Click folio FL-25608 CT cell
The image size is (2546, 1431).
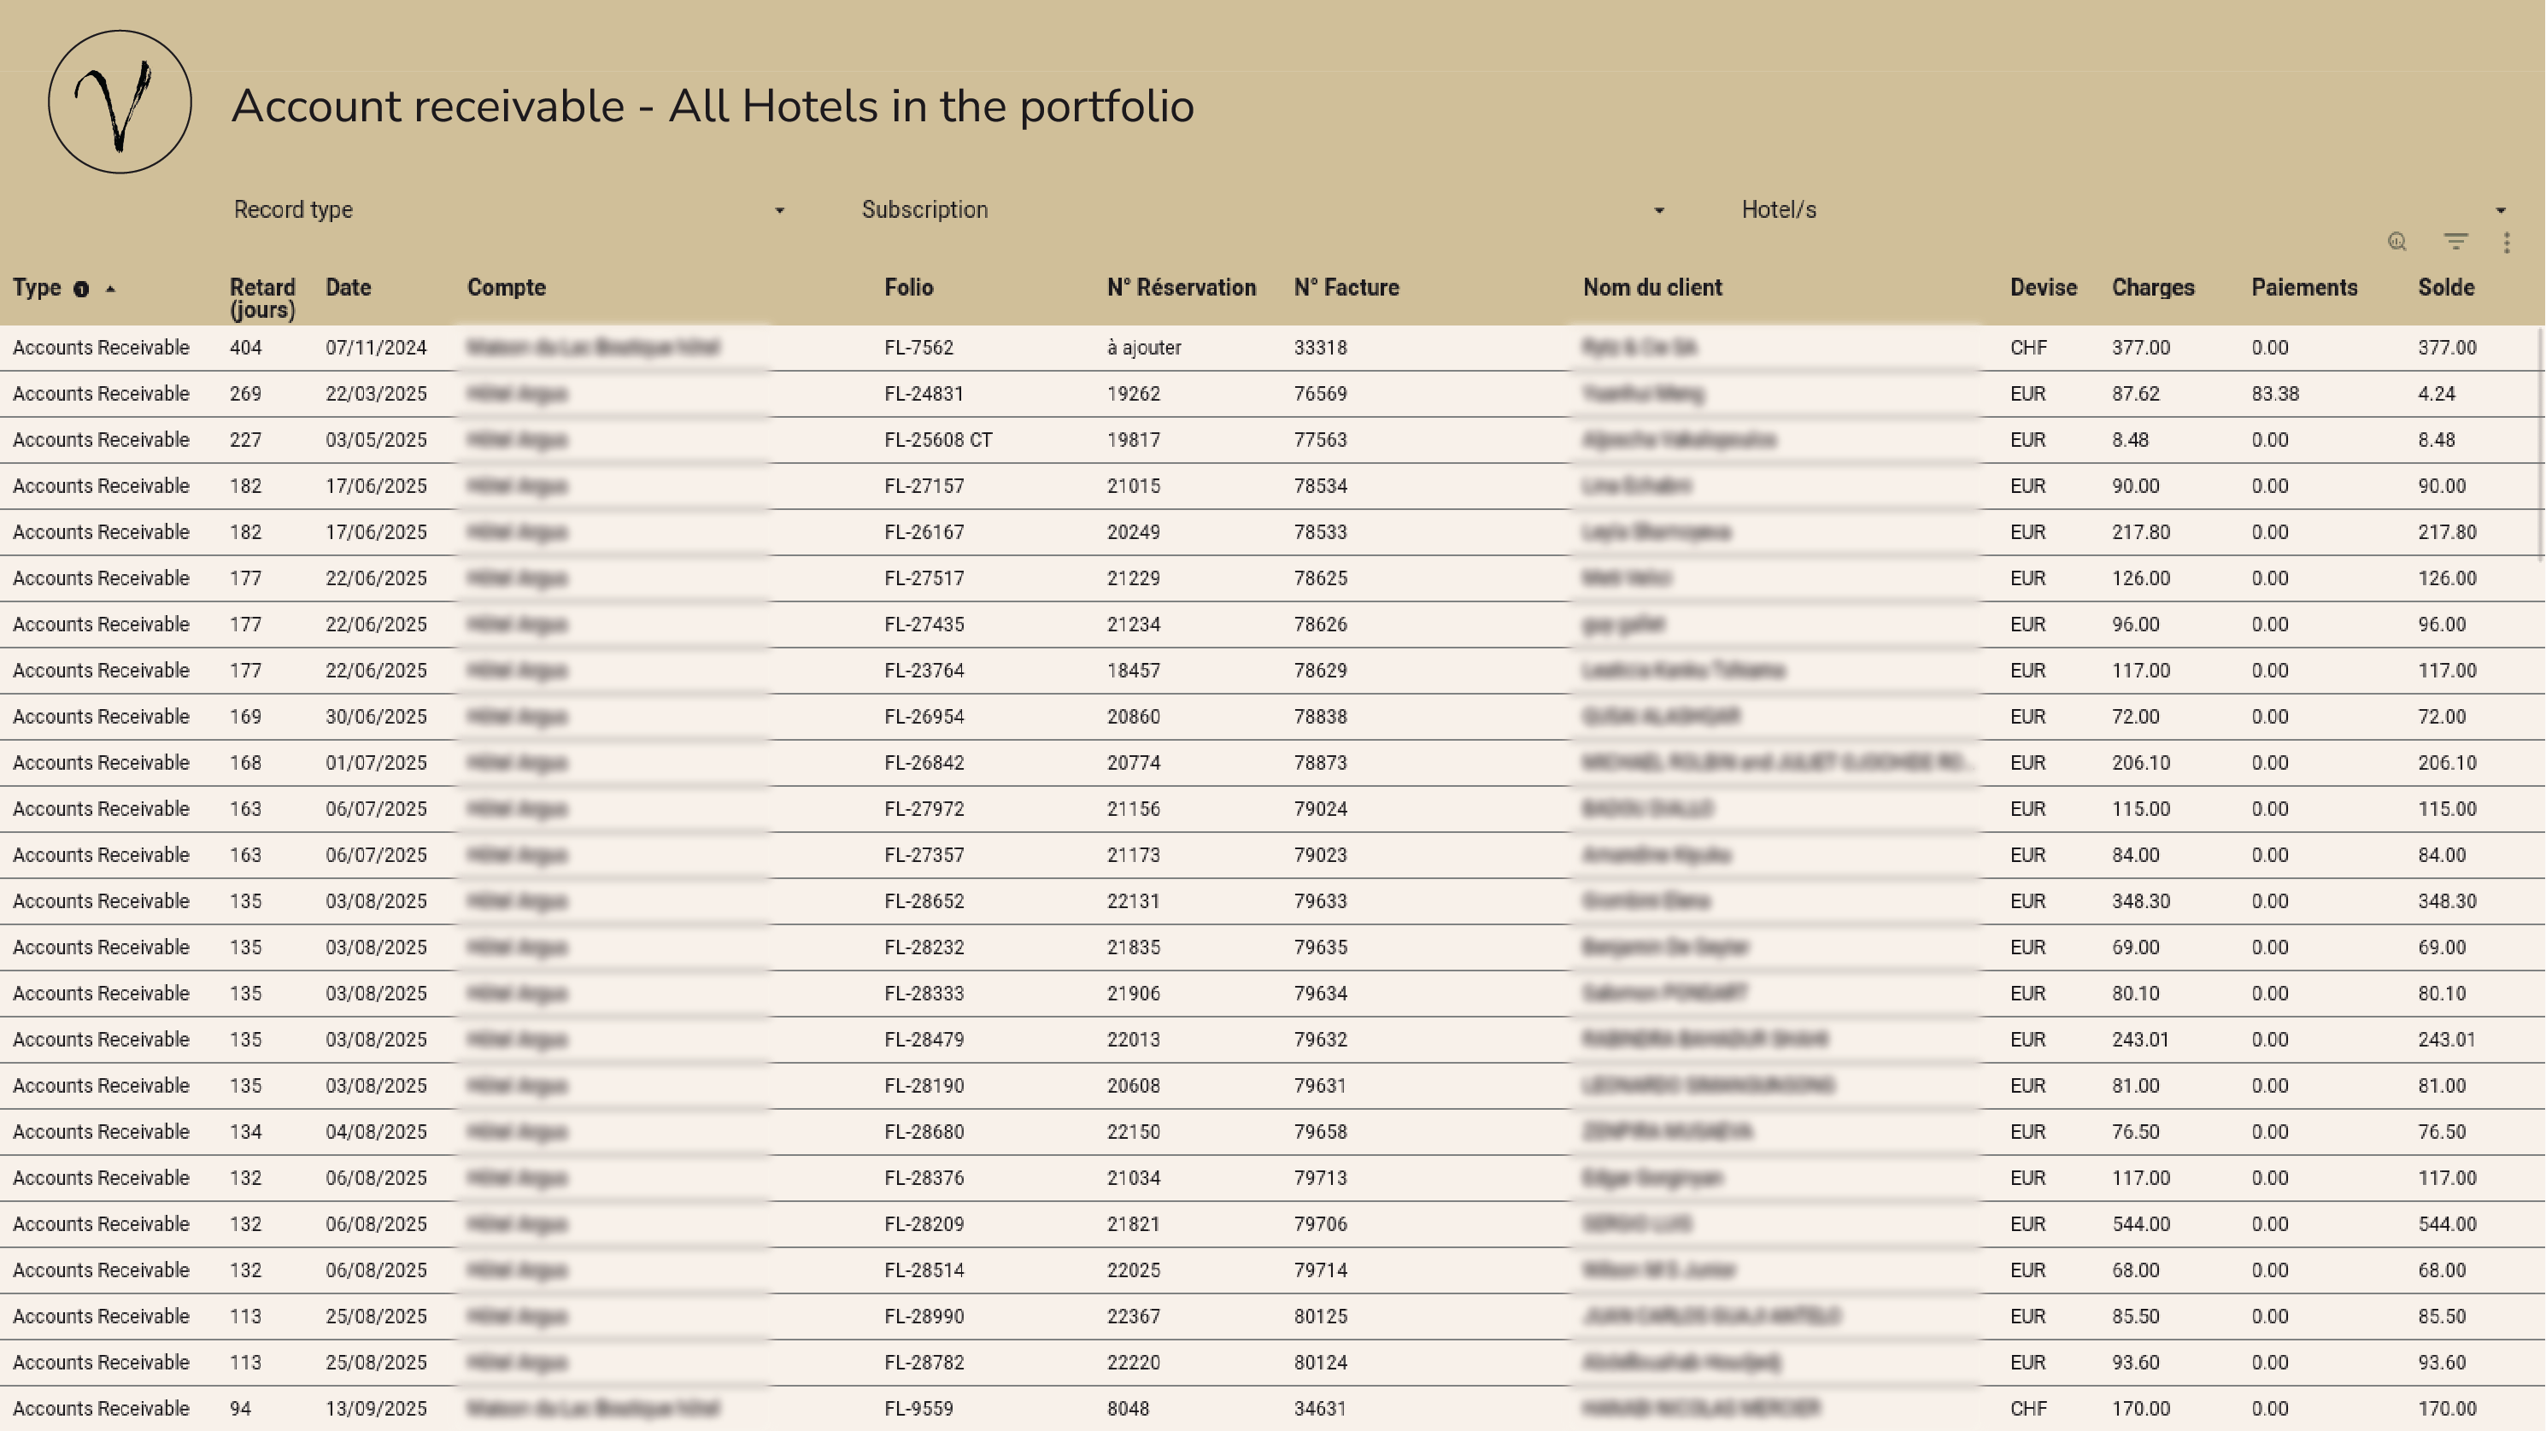tap(938, 440)
